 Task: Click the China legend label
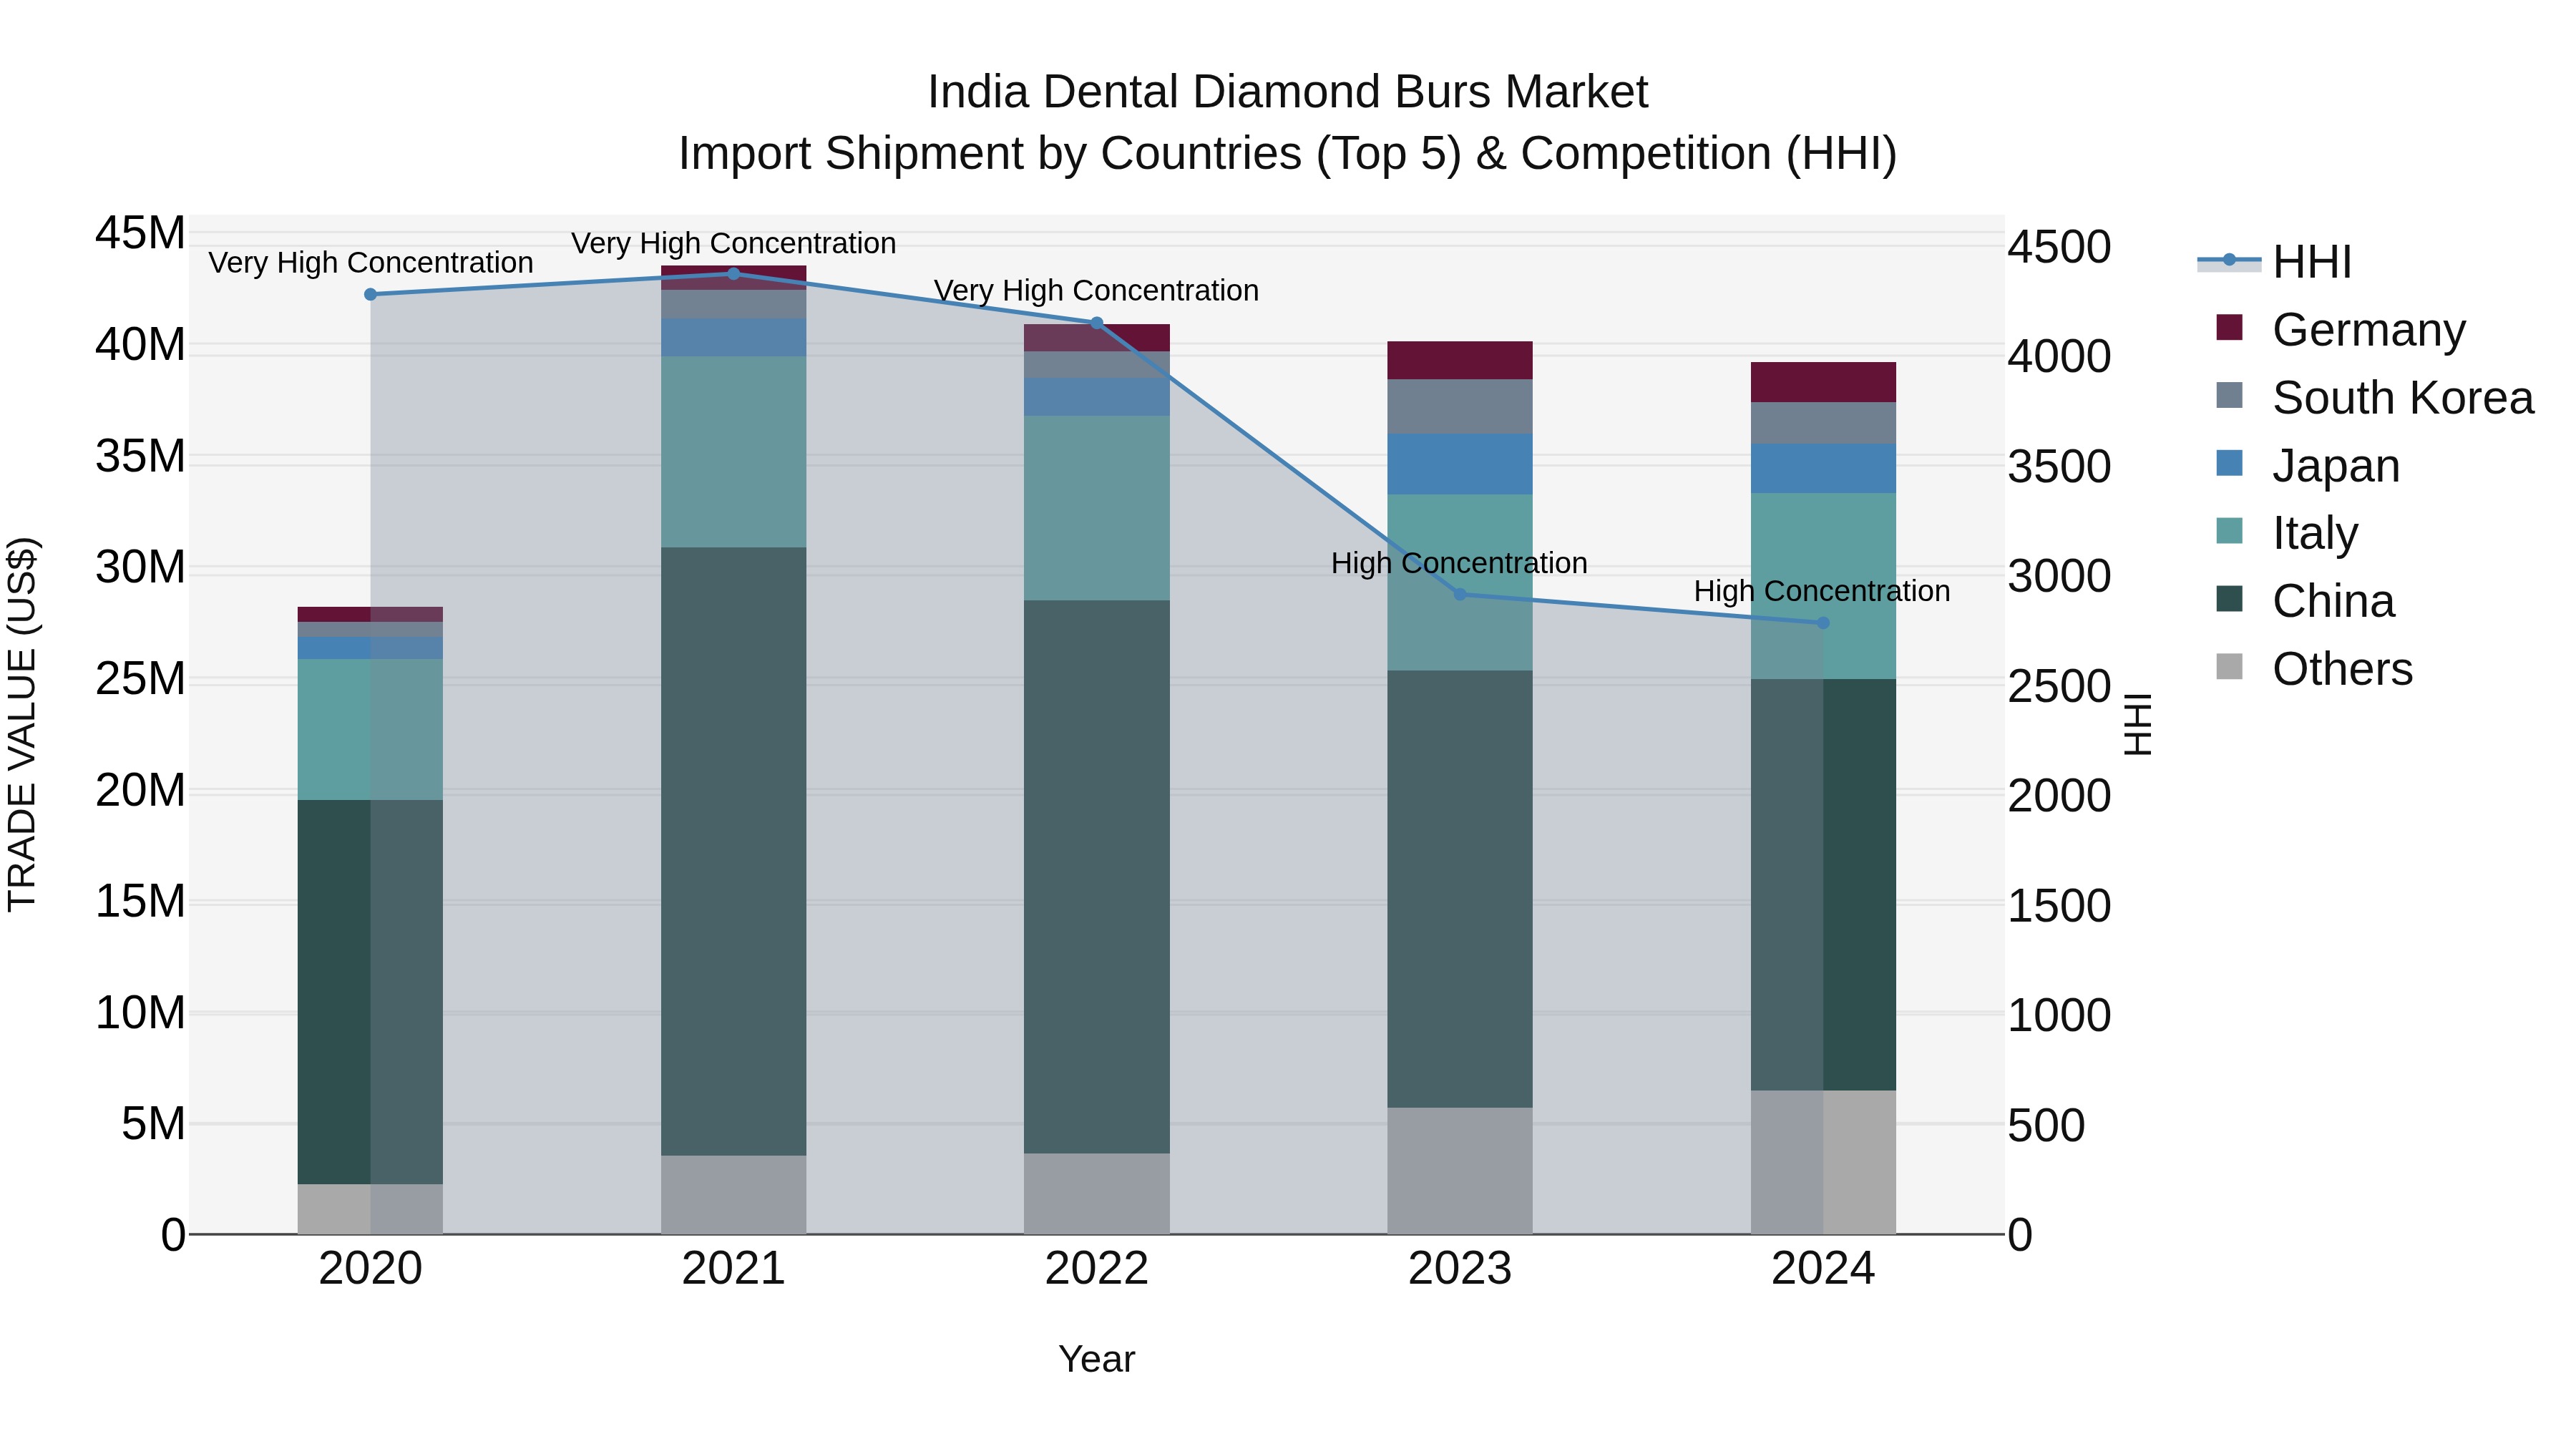click(x=2333, y=601)
